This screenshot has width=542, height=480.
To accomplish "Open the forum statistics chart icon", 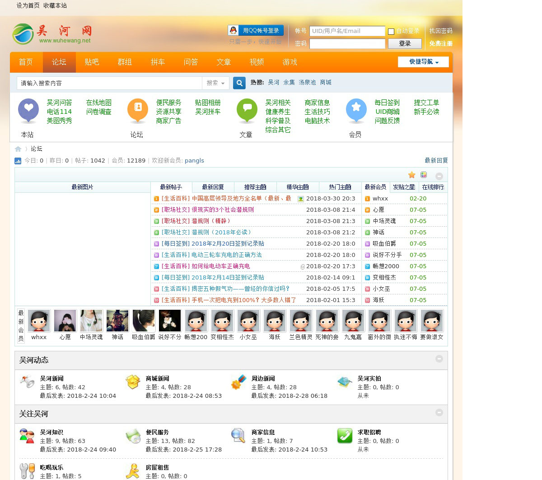I will [18, 161].
